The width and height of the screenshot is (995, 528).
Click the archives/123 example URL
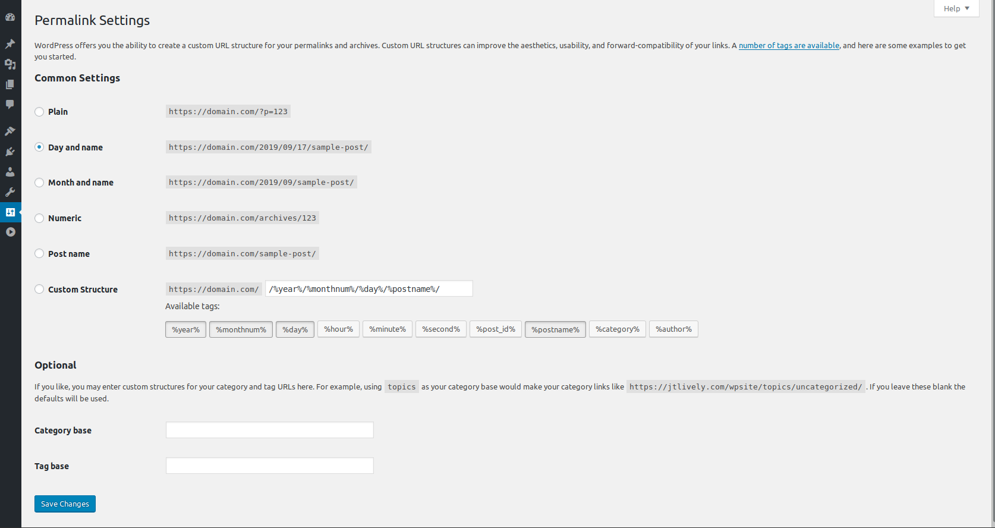coord(243,218)
